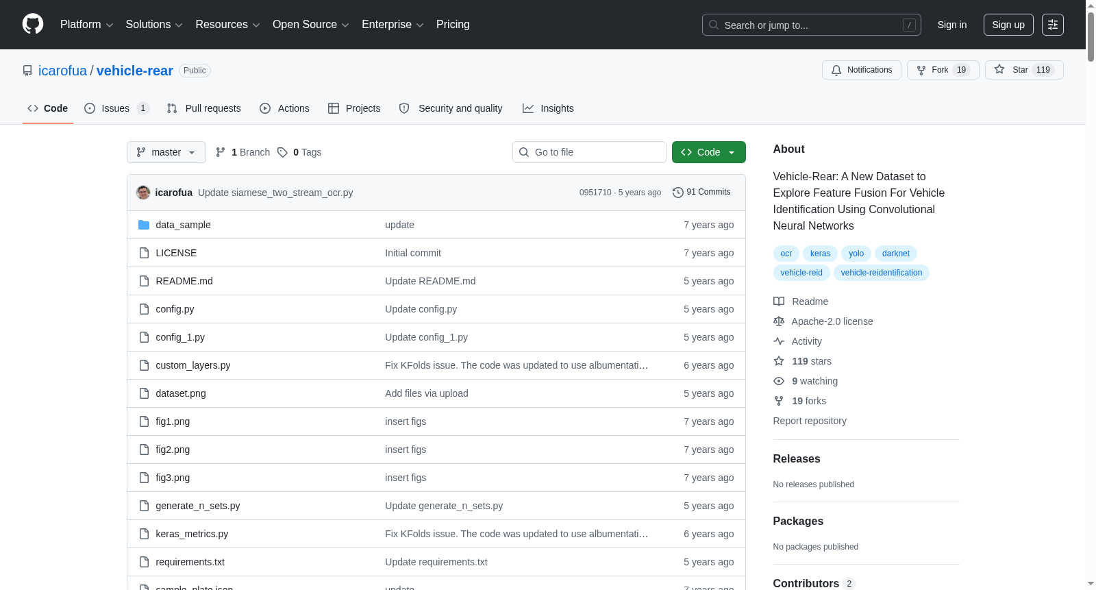This screenshot has width=1096, height=590.
Task: Open the command palette icon in header
Action: [1053, 25]
